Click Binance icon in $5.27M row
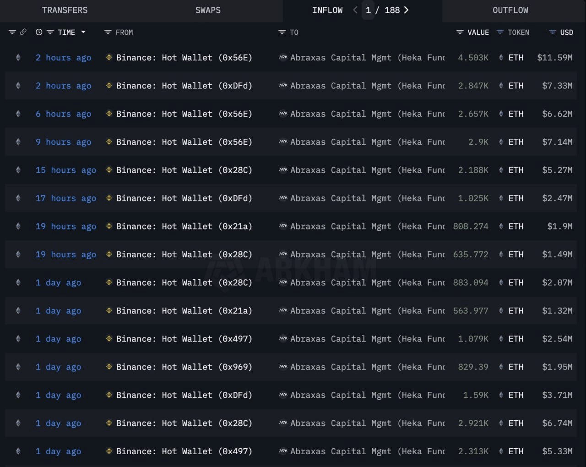The height and width of the screenshot is (467, 586). (109, 170)
